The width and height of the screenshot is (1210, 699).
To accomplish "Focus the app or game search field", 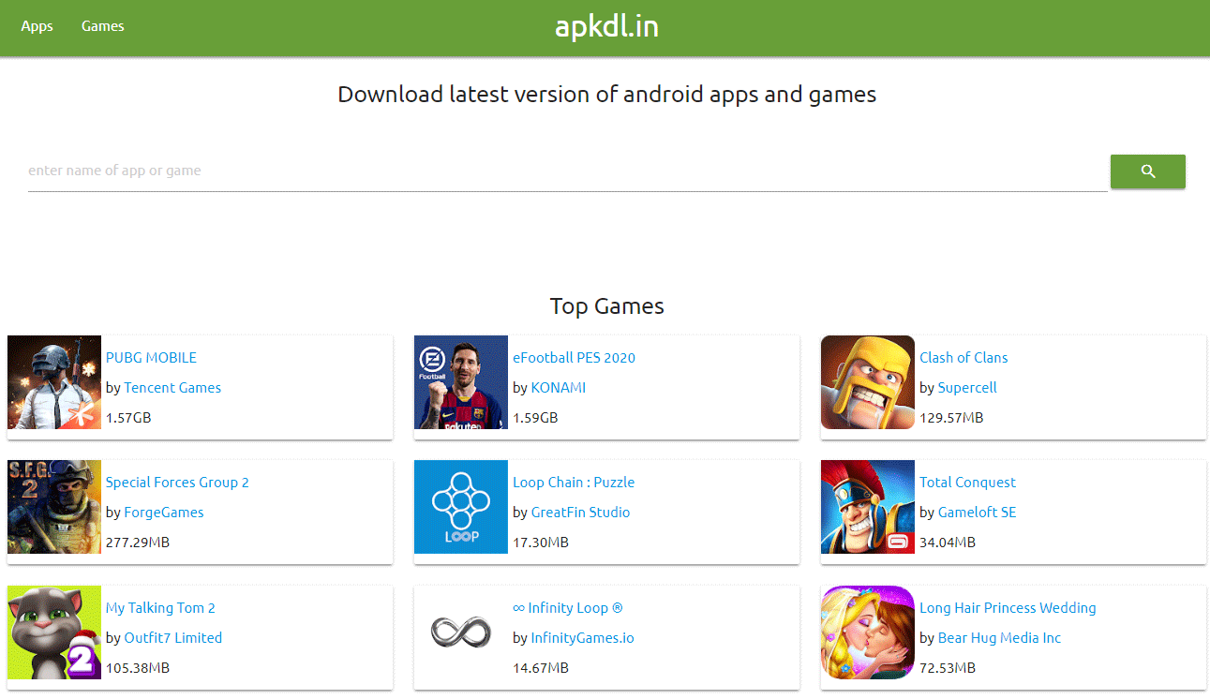I will click(567, 171).
